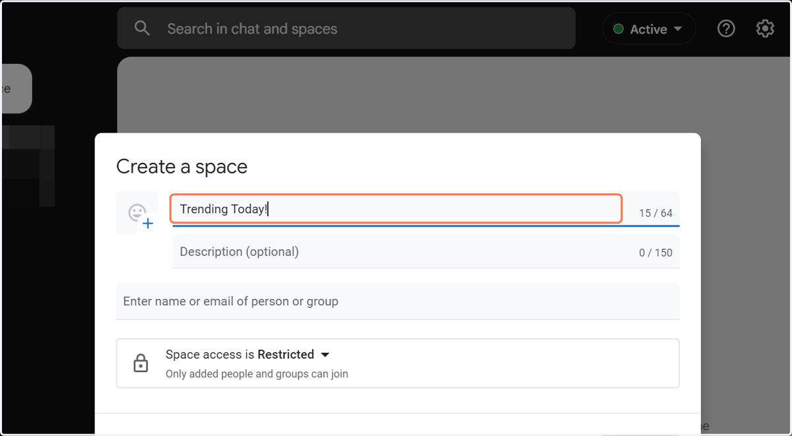Focus the Description (optional) field

426,252
